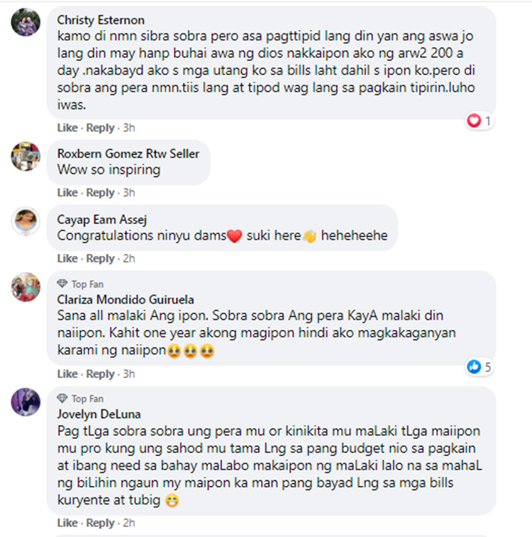Open Cayap Eam Assej's profile picture
Screen dimensions: 532x537
coord(26,221)
